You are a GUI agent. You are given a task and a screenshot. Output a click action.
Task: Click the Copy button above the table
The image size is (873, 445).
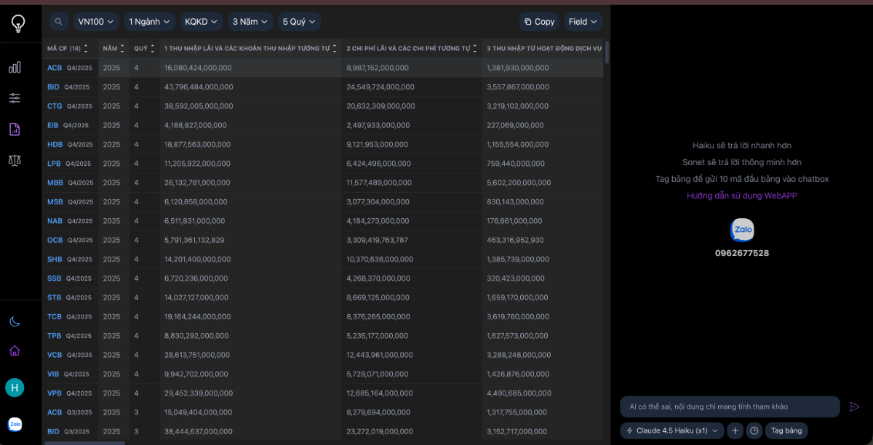pos(539,21)
